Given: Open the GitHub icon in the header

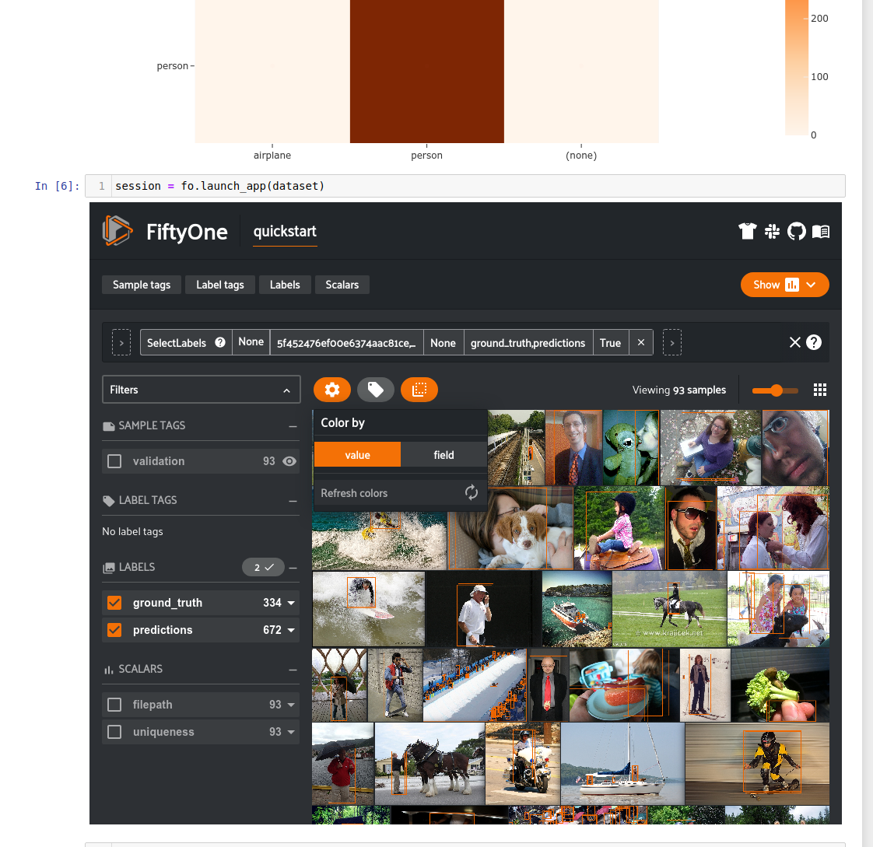Looking at the screenshot, I should pyautogui.click(x=796, y=231).
